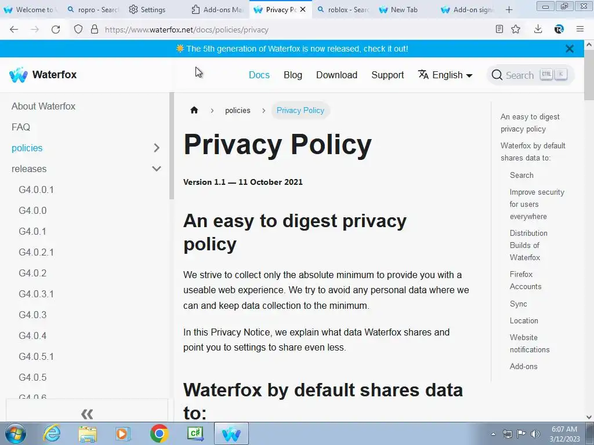Open Windows Media Player from taskbar
Screen dimensions: 594x445
(123, 433)
